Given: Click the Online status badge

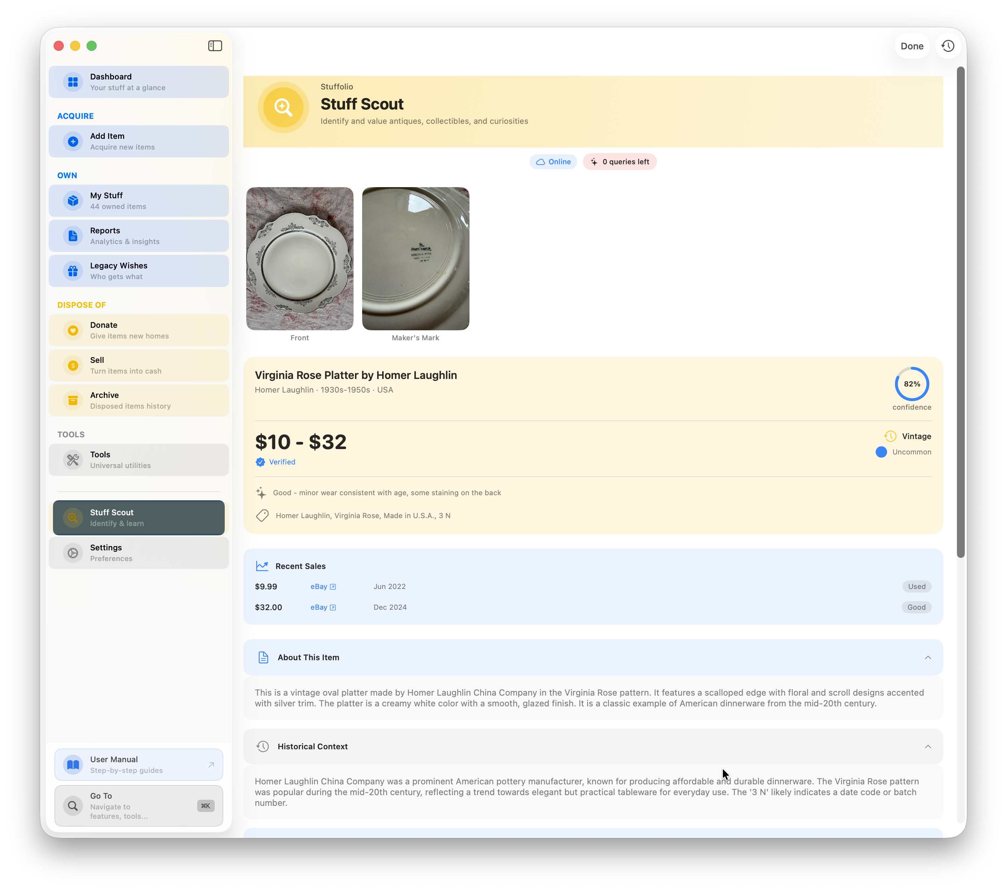Looking at the screenshot, I should [553, 161].
